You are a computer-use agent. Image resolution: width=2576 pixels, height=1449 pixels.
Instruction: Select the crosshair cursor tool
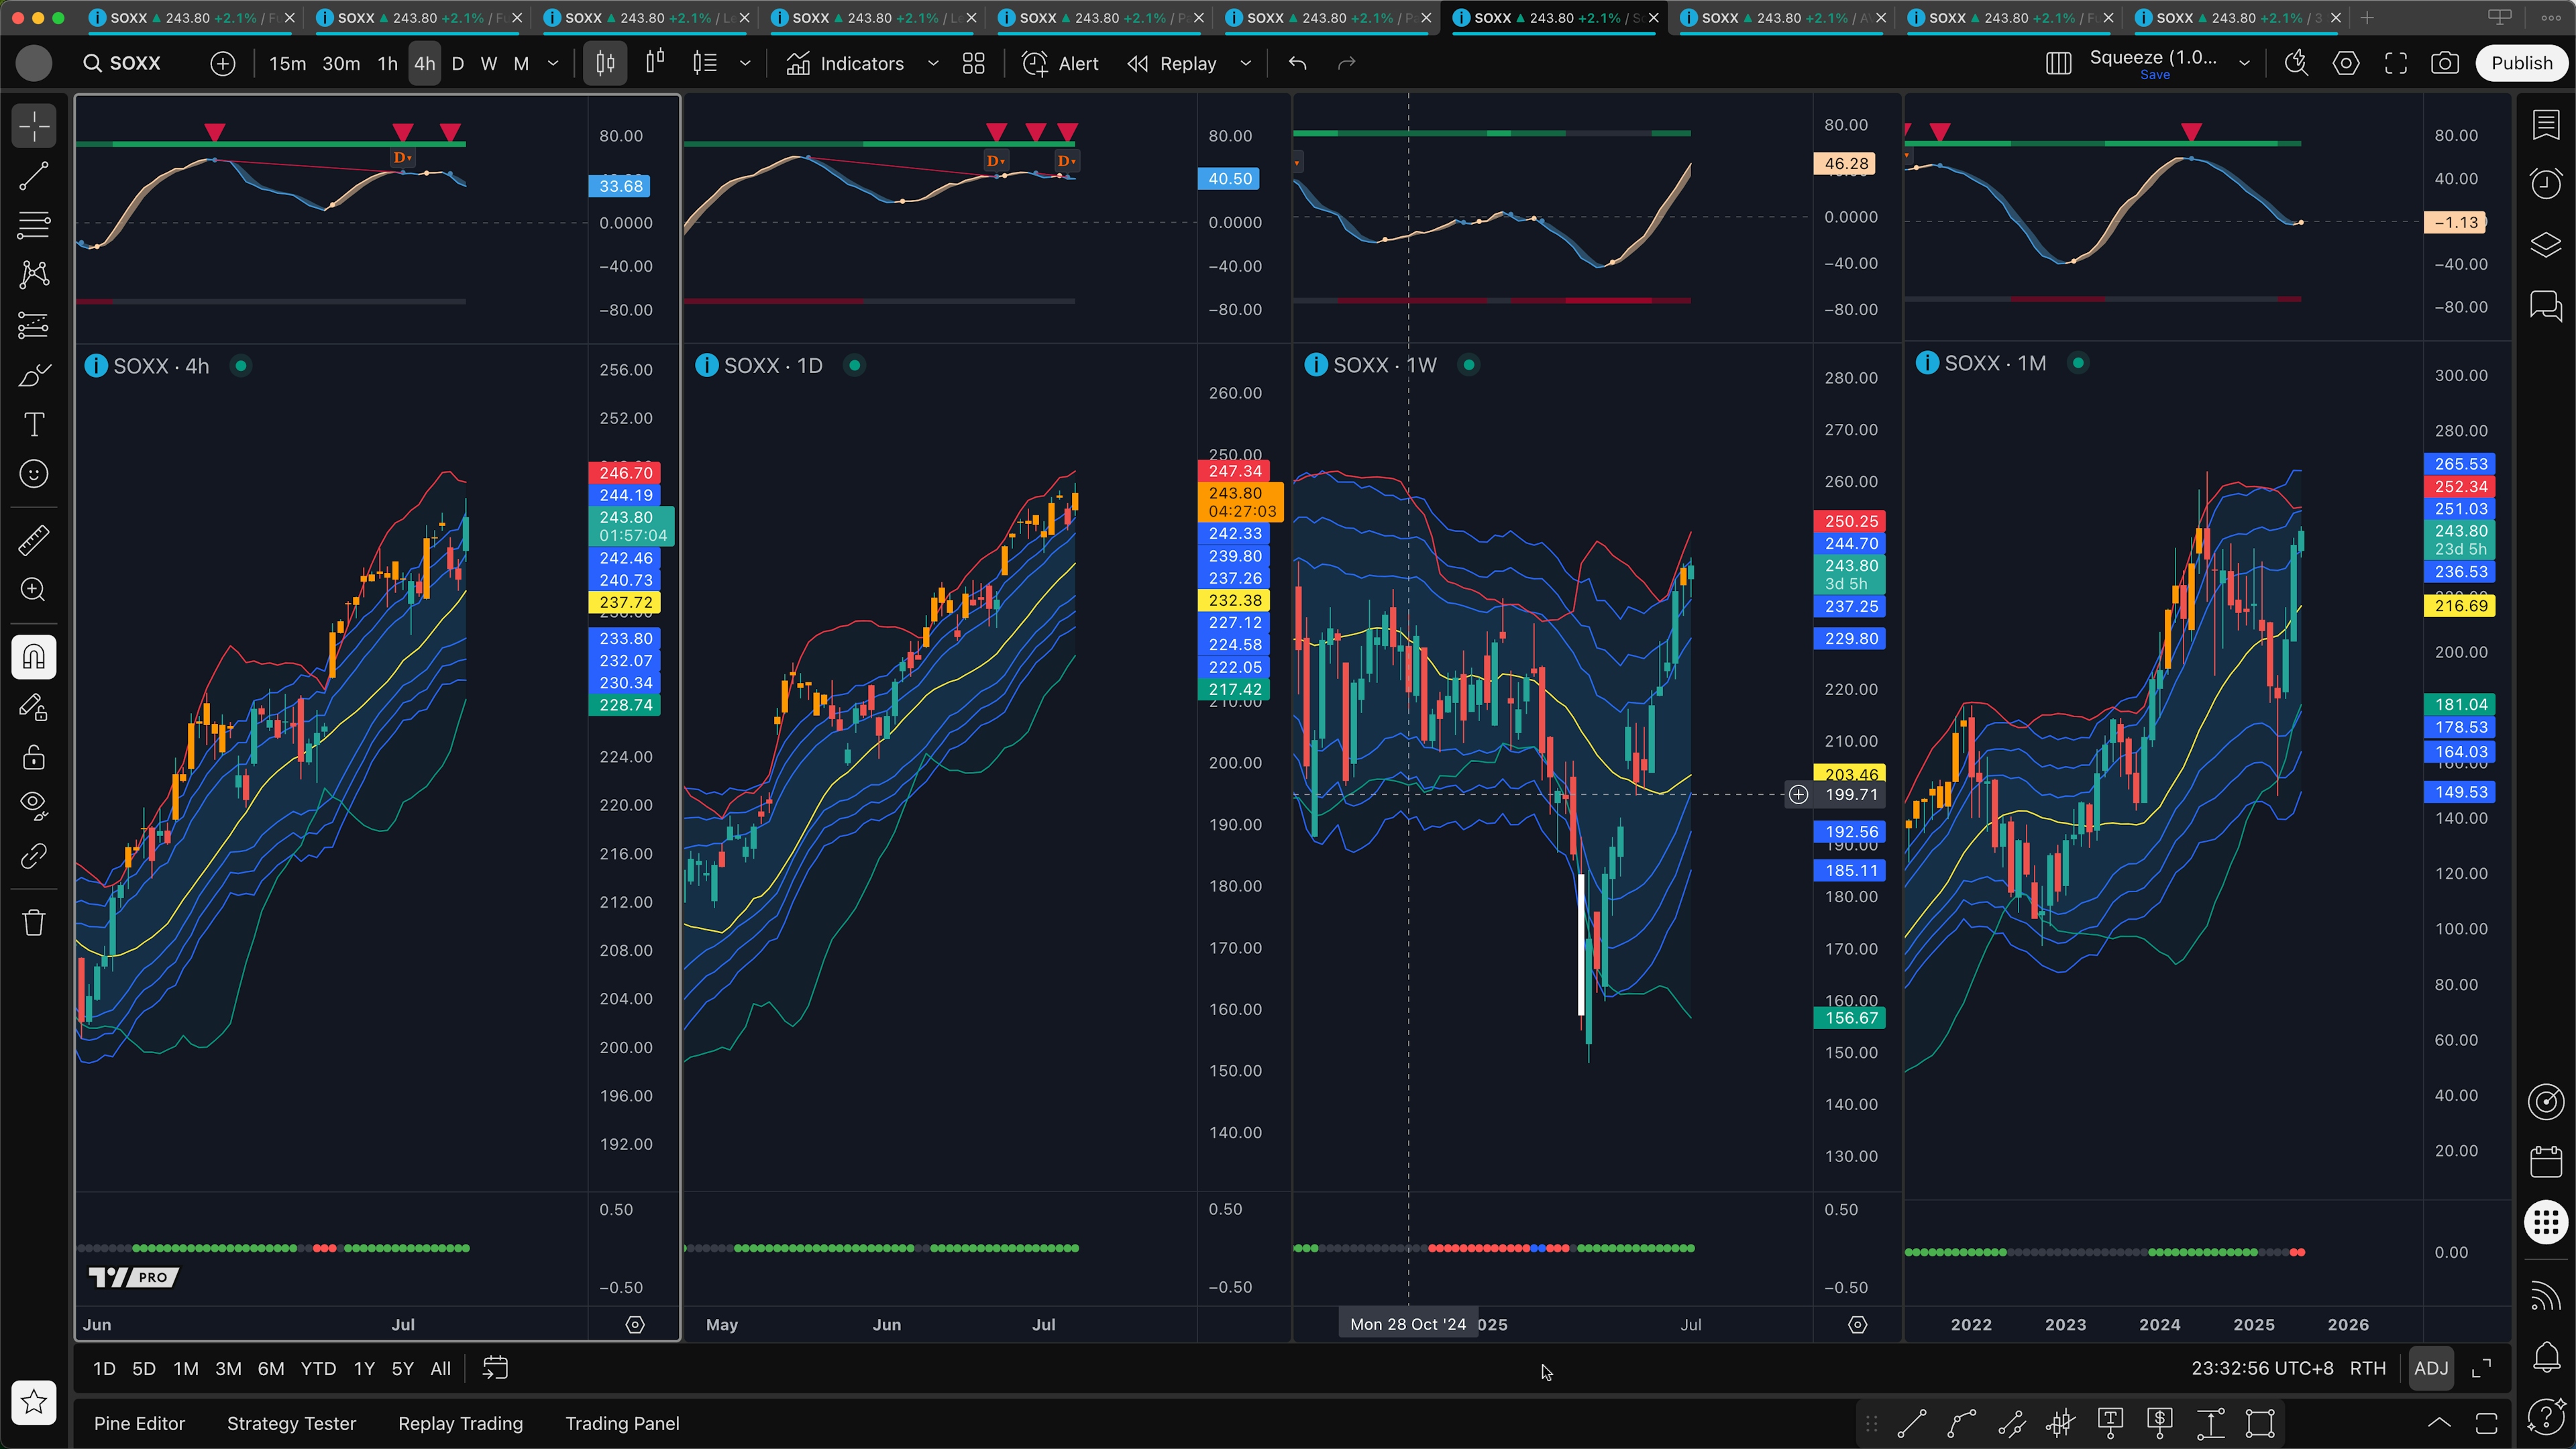pos(34,126)
